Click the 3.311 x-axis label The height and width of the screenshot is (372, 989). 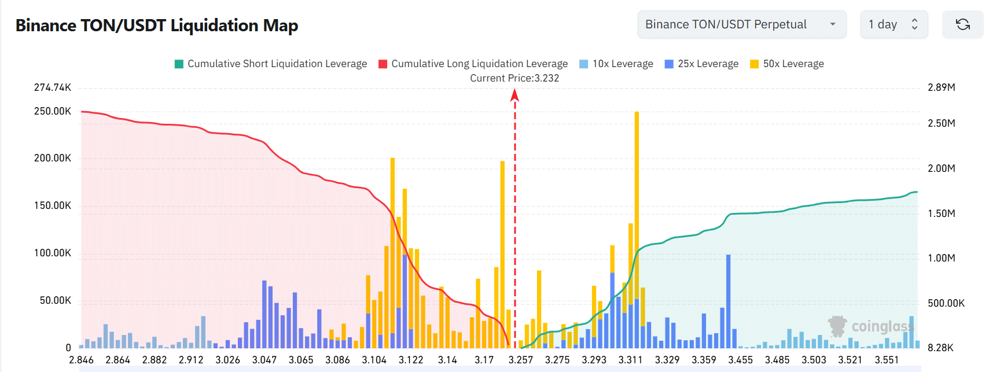coord(630,360)
